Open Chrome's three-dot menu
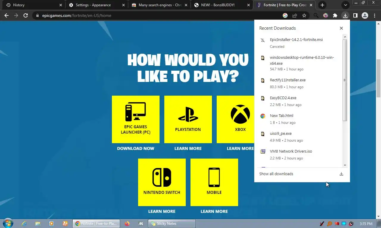The image size is (381, 228). (x=374, y=15)
